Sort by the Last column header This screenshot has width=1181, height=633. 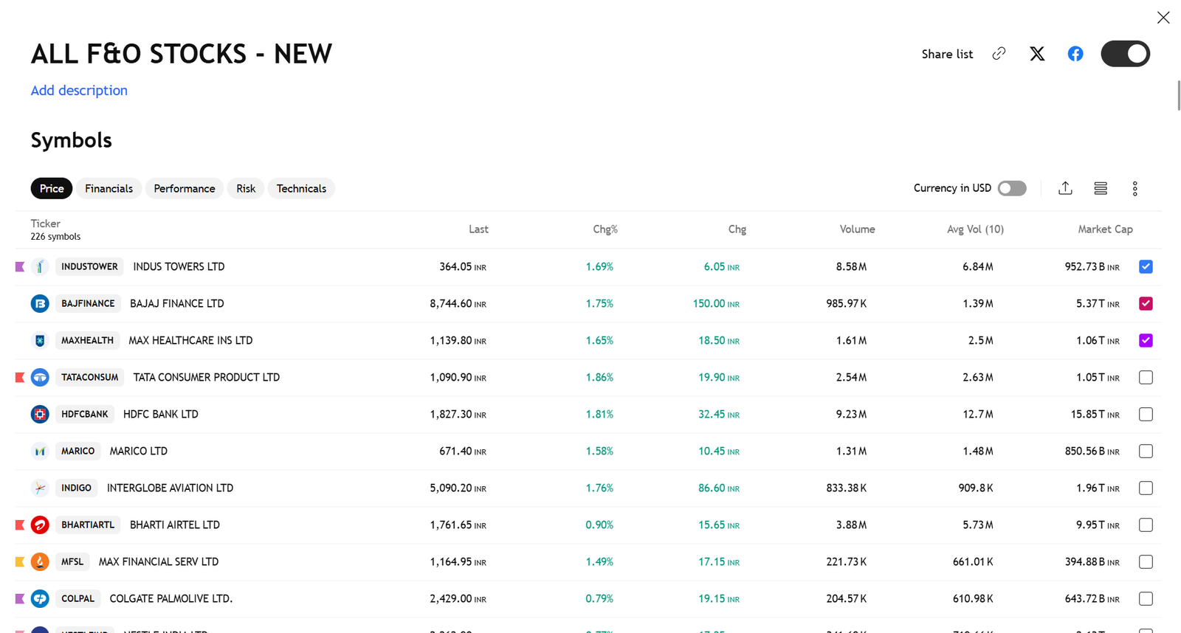[478, 229]
